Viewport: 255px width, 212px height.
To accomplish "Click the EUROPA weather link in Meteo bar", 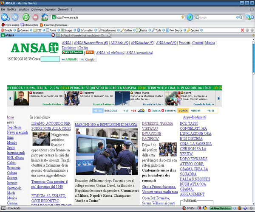I will tap(169, 111).
